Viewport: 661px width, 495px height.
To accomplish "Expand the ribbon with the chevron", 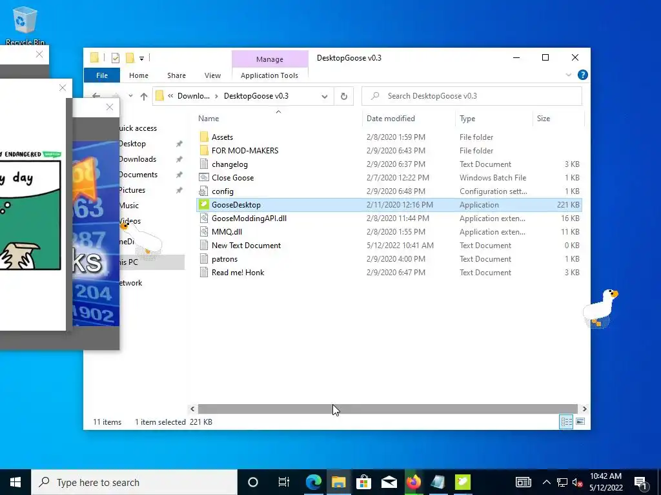I will click(568, 75).
